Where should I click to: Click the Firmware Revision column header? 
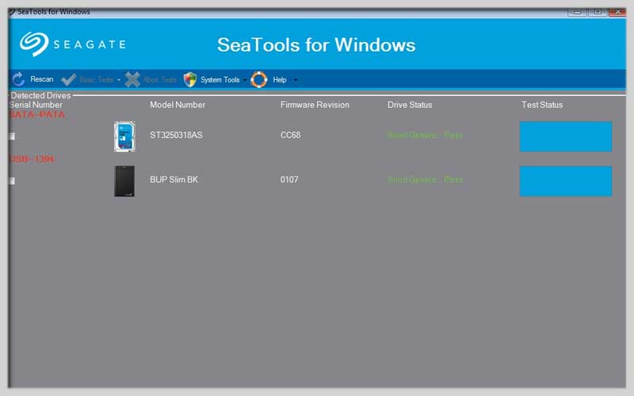point(315,105)
